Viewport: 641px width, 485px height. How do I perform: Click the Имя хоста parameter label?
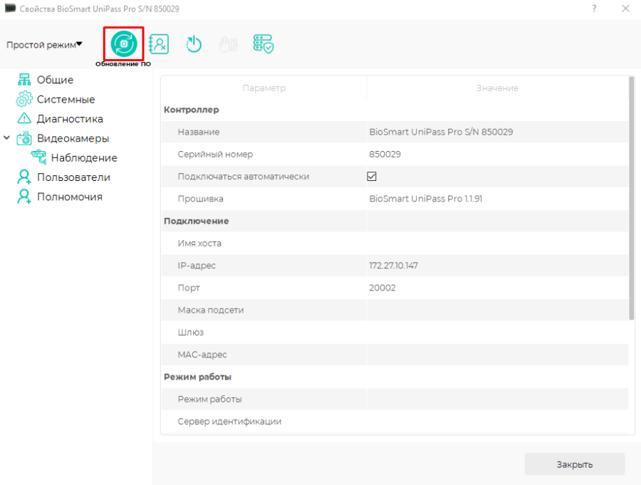tap(199, 244)
